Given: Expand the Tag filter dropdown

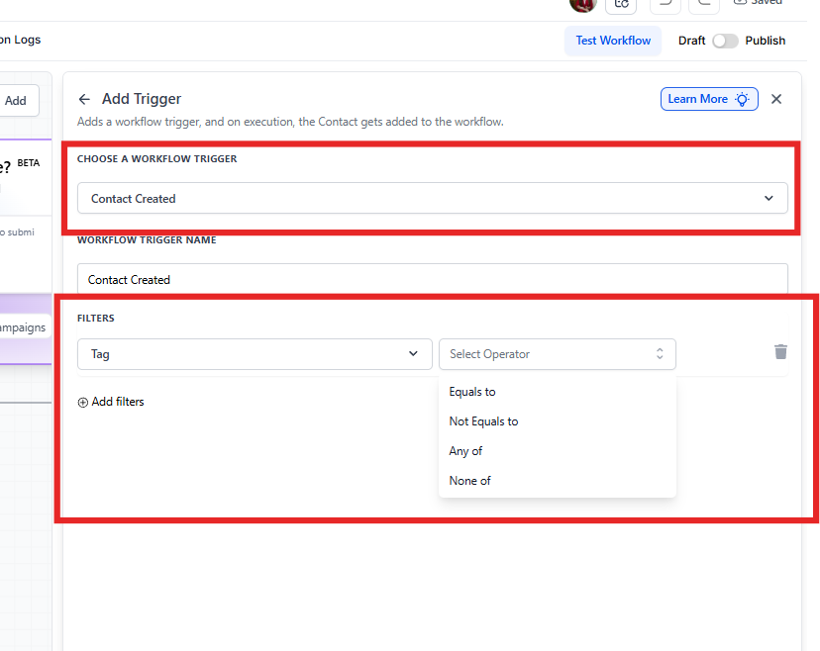Looking at the screenshot, I should [255, 354].
